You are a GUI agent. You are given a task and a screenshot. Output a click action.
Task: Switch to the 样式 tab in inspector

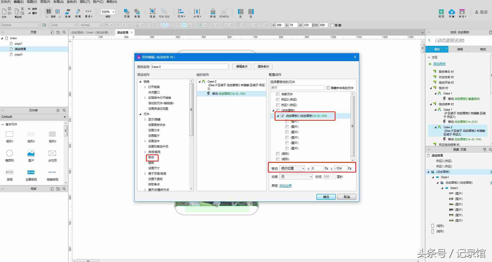pyautogui.click(x=483, y=49)
